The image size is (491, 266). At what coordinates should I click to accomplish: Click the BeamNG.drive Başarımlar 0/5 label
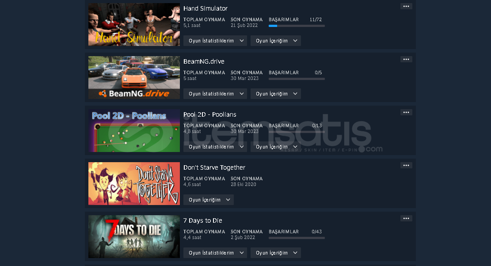point(295,72)
